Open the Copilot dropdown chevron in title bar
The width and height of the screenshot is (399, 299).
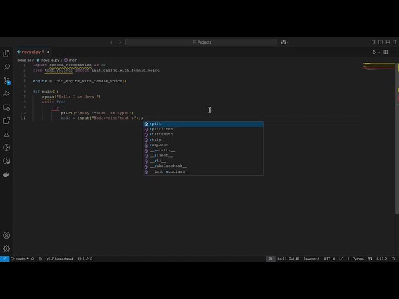pyautogui.click(x=288, y=42)
